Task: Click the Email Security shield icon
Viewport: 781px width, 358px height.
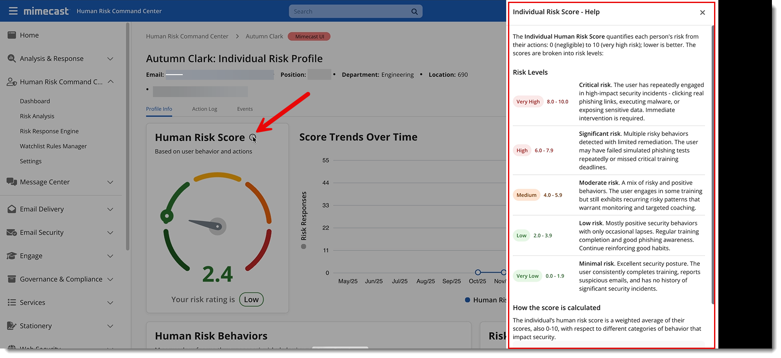Action: click(x=12, y=232)
